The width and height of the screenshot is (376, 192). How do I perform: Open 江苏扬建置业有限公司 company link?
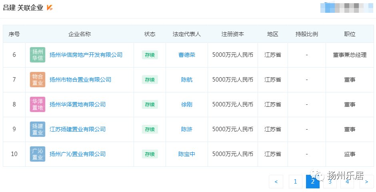(x=78, y=129)
